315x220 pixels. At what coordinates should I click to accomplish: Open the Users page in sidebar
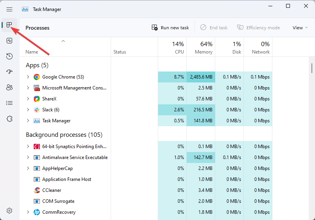click(9, 88)
